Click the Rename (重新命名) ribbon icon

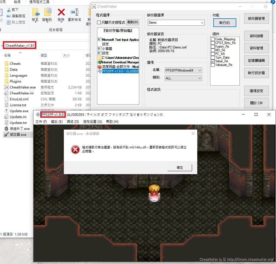click(x=75, y=13)
